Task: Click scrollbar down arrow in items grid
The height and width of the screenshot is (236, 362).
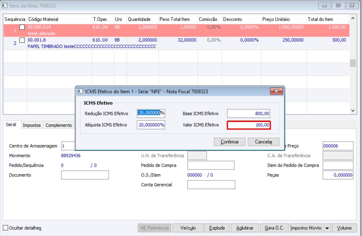Action: [352, 111]
